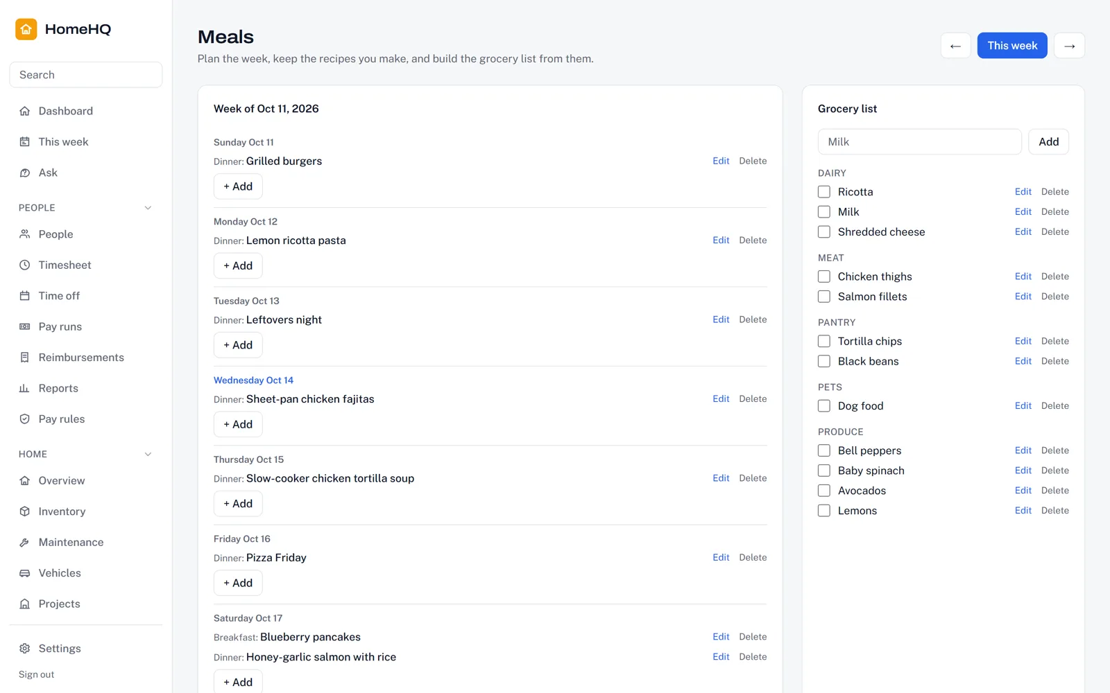Open the Projects sidebar item

[86, 604]
